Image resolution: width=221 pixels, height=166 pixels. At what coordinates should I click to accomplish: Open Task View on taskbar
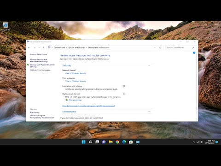pos(97,142)
